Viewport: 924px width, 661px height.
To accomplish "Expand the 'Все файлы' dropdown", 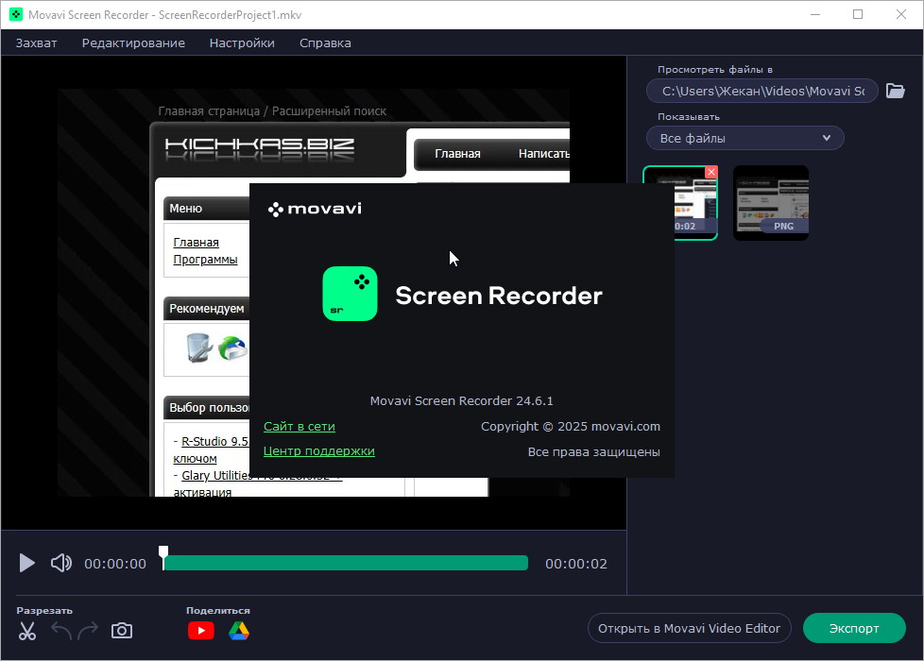I will pos(744,138).
